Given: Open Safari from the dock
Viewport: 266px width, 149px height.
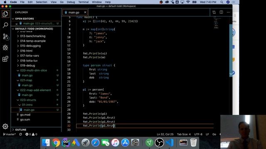Looking at the screenshot, I should point(95,142).
